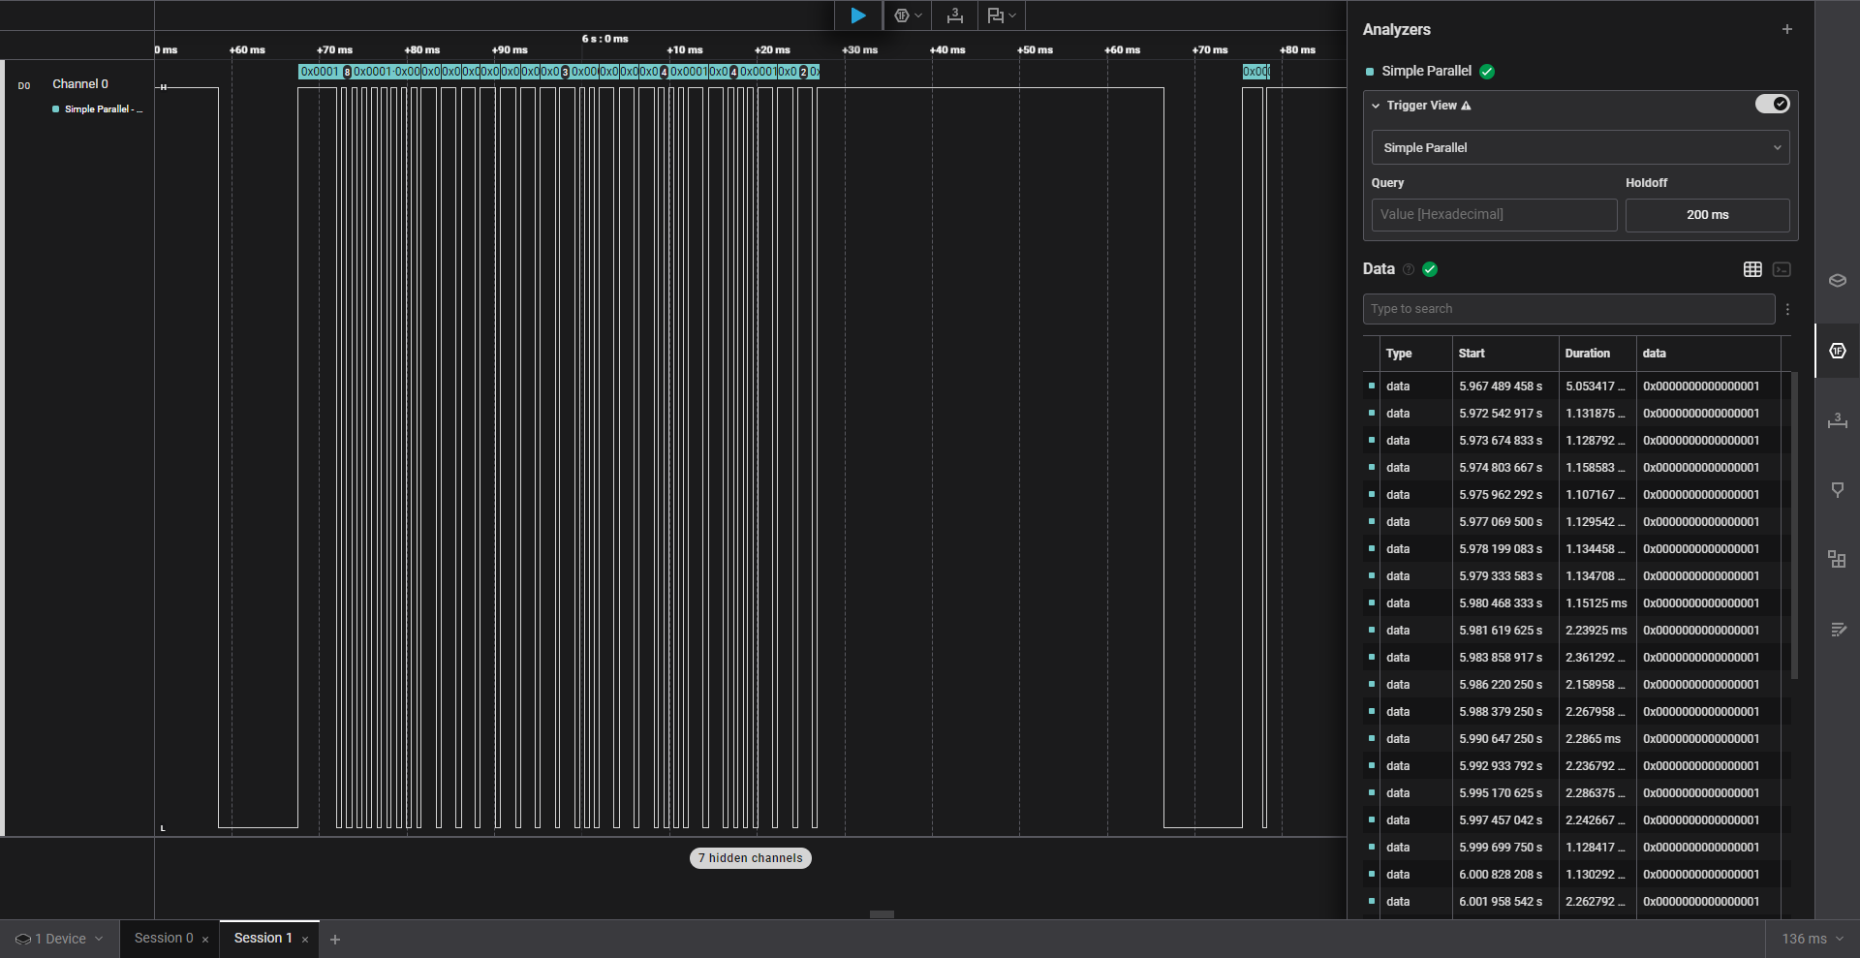
Task: Click the Query hexadecimal value field
Action: click(1494, 215)
